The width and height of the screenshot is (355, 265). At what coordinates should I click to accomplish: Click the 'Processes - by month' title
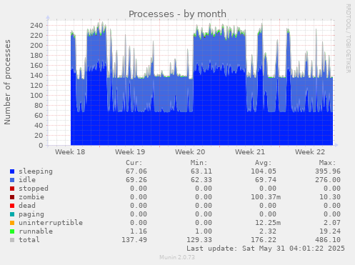[177, 14]
